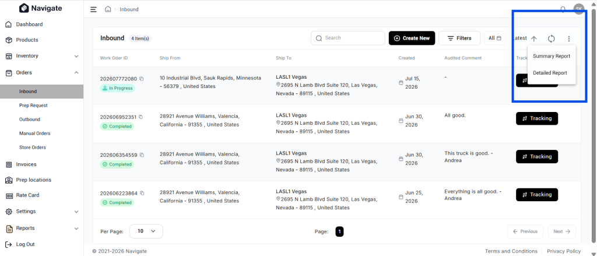Click the Settings gear icon
597x256 pixels.
coord(9,212)
